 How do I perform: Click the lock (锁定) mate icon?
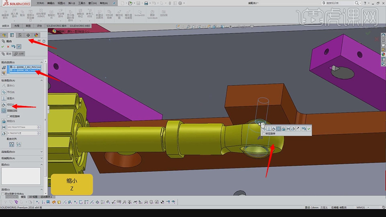4,121
